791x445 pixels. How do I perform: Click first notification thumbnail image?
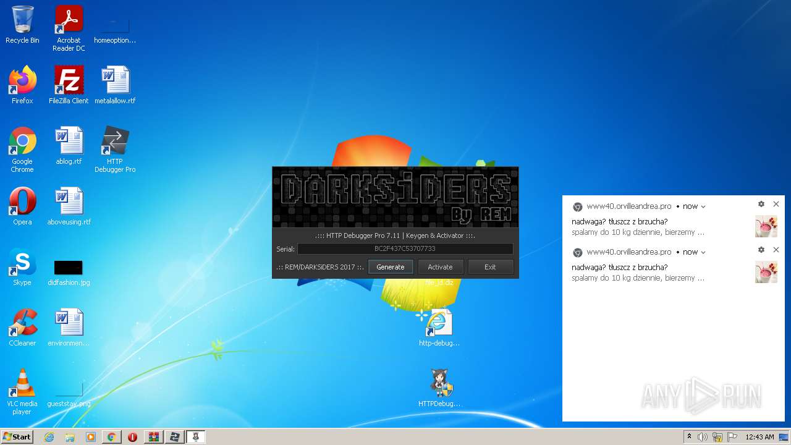tap(766, 226)
